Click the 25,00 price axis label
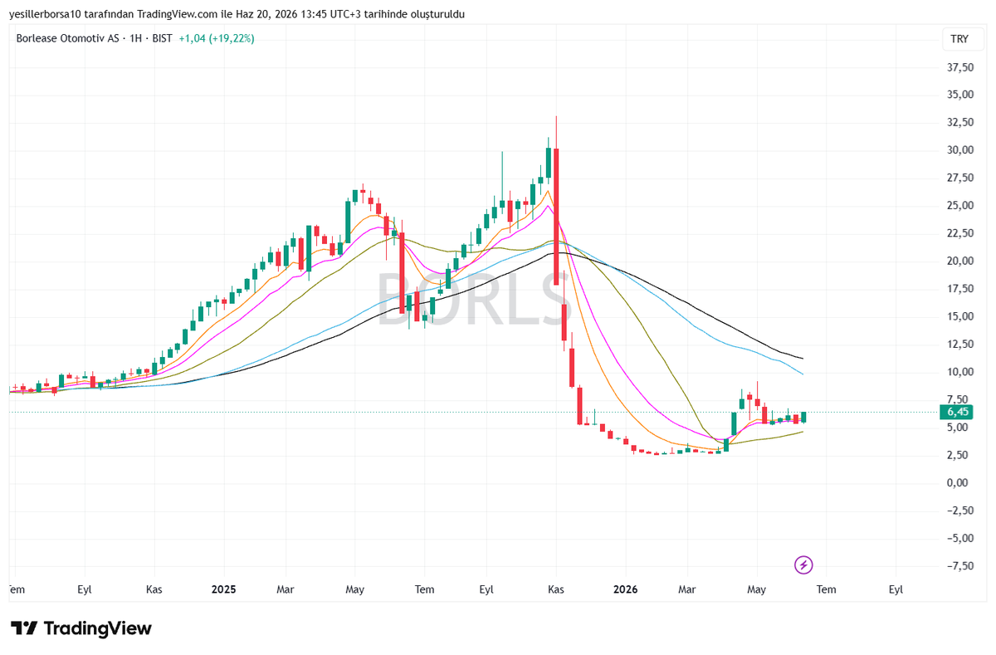Screen dimensions: 996x655 (x=960, y=205)
